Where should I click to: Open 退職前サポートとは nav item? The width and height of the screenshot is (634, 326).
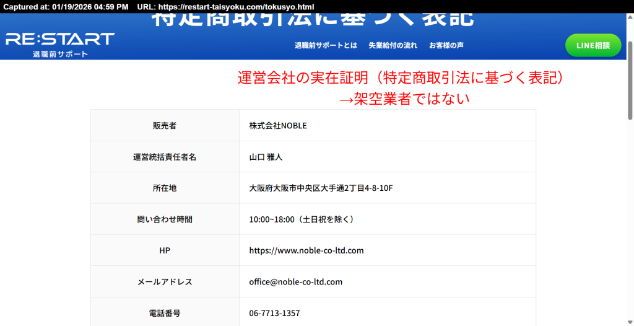click(326, 45)
